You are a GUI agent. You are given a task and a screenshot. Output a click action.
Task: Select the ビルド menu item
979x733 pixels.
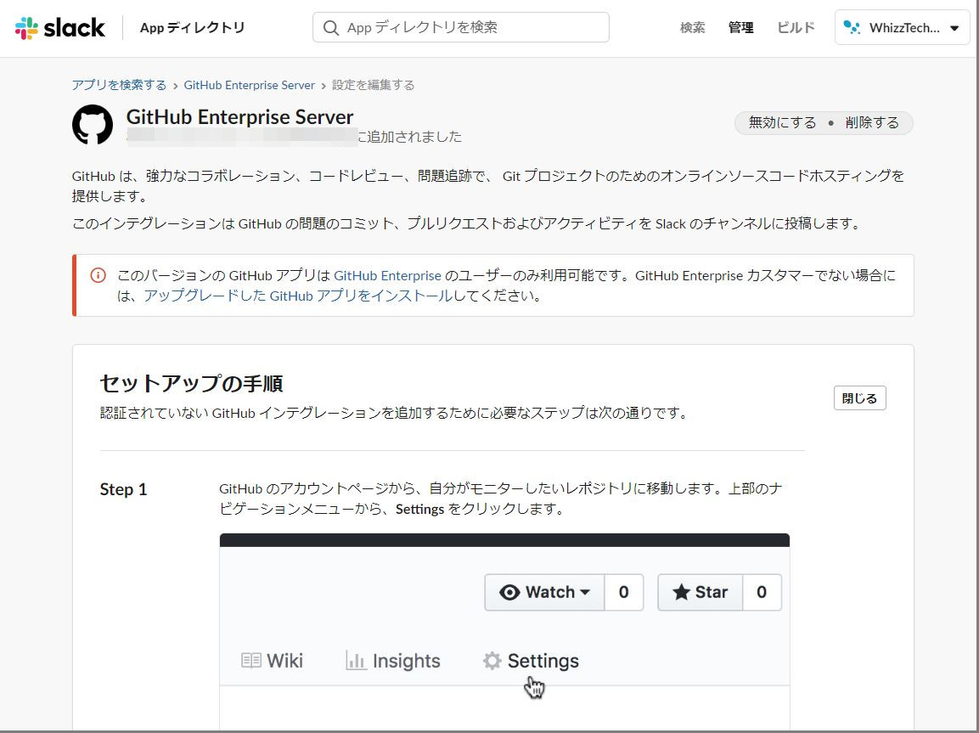click(x=794, y=26)
